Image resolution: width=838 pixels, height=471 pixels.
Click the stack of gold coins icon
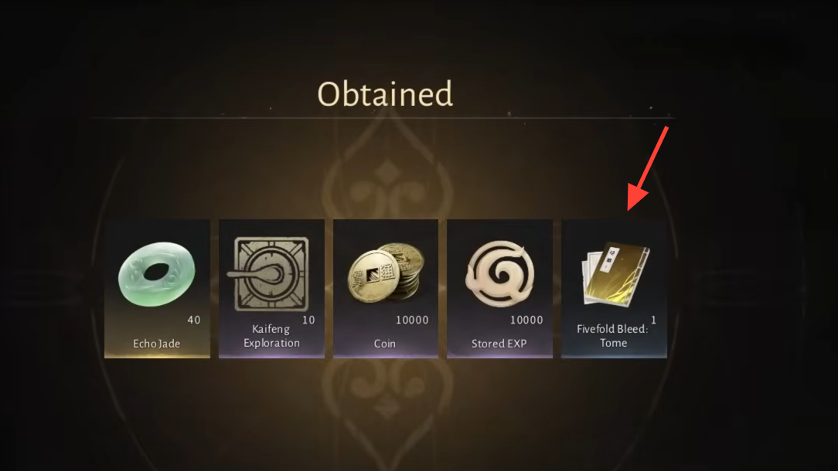386,273
